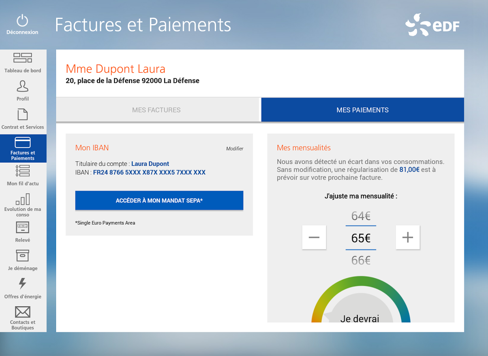Open Offres d'énergie lightning icon
The height and width of the screenshot is (356, 488).
23,288
